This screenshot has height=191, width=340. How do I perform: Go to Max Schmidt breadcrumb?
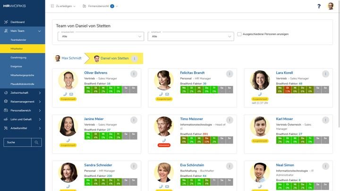(x=68, y=58)
